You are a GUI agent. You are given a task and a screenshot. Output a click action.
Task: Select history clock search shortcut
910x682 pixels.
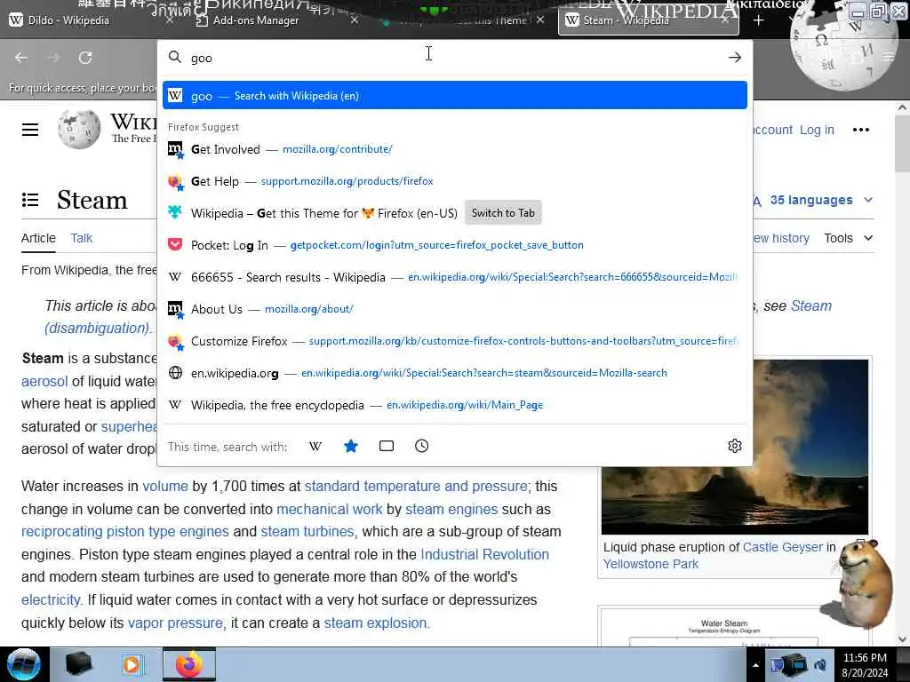[x=422, y=446]
